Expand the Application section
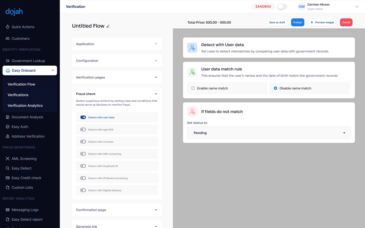The image size is (365, 228). [117, 44]
